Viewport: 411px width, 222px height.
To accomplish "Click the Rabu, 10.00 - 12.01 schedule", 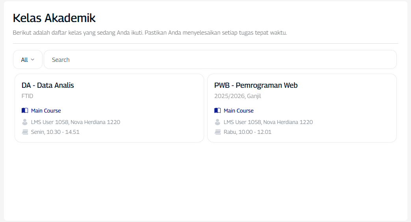I will point(247,132).
